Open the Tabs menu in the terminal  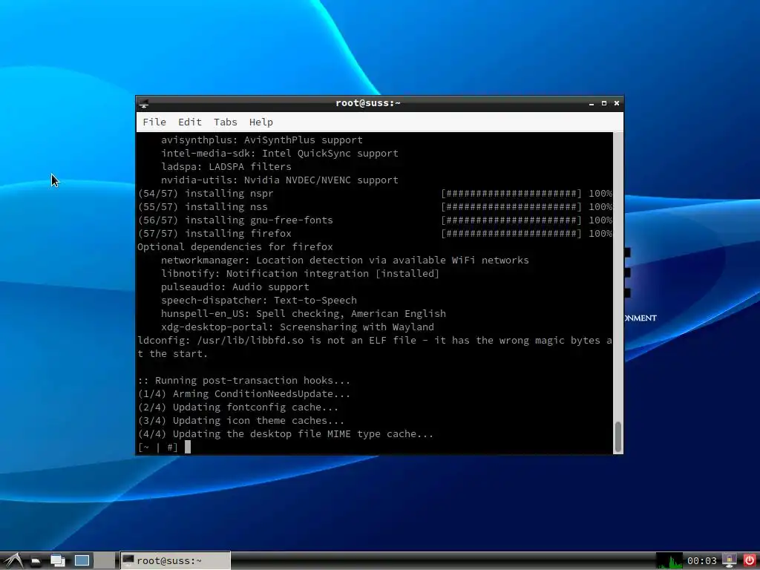tap(226, 122)
